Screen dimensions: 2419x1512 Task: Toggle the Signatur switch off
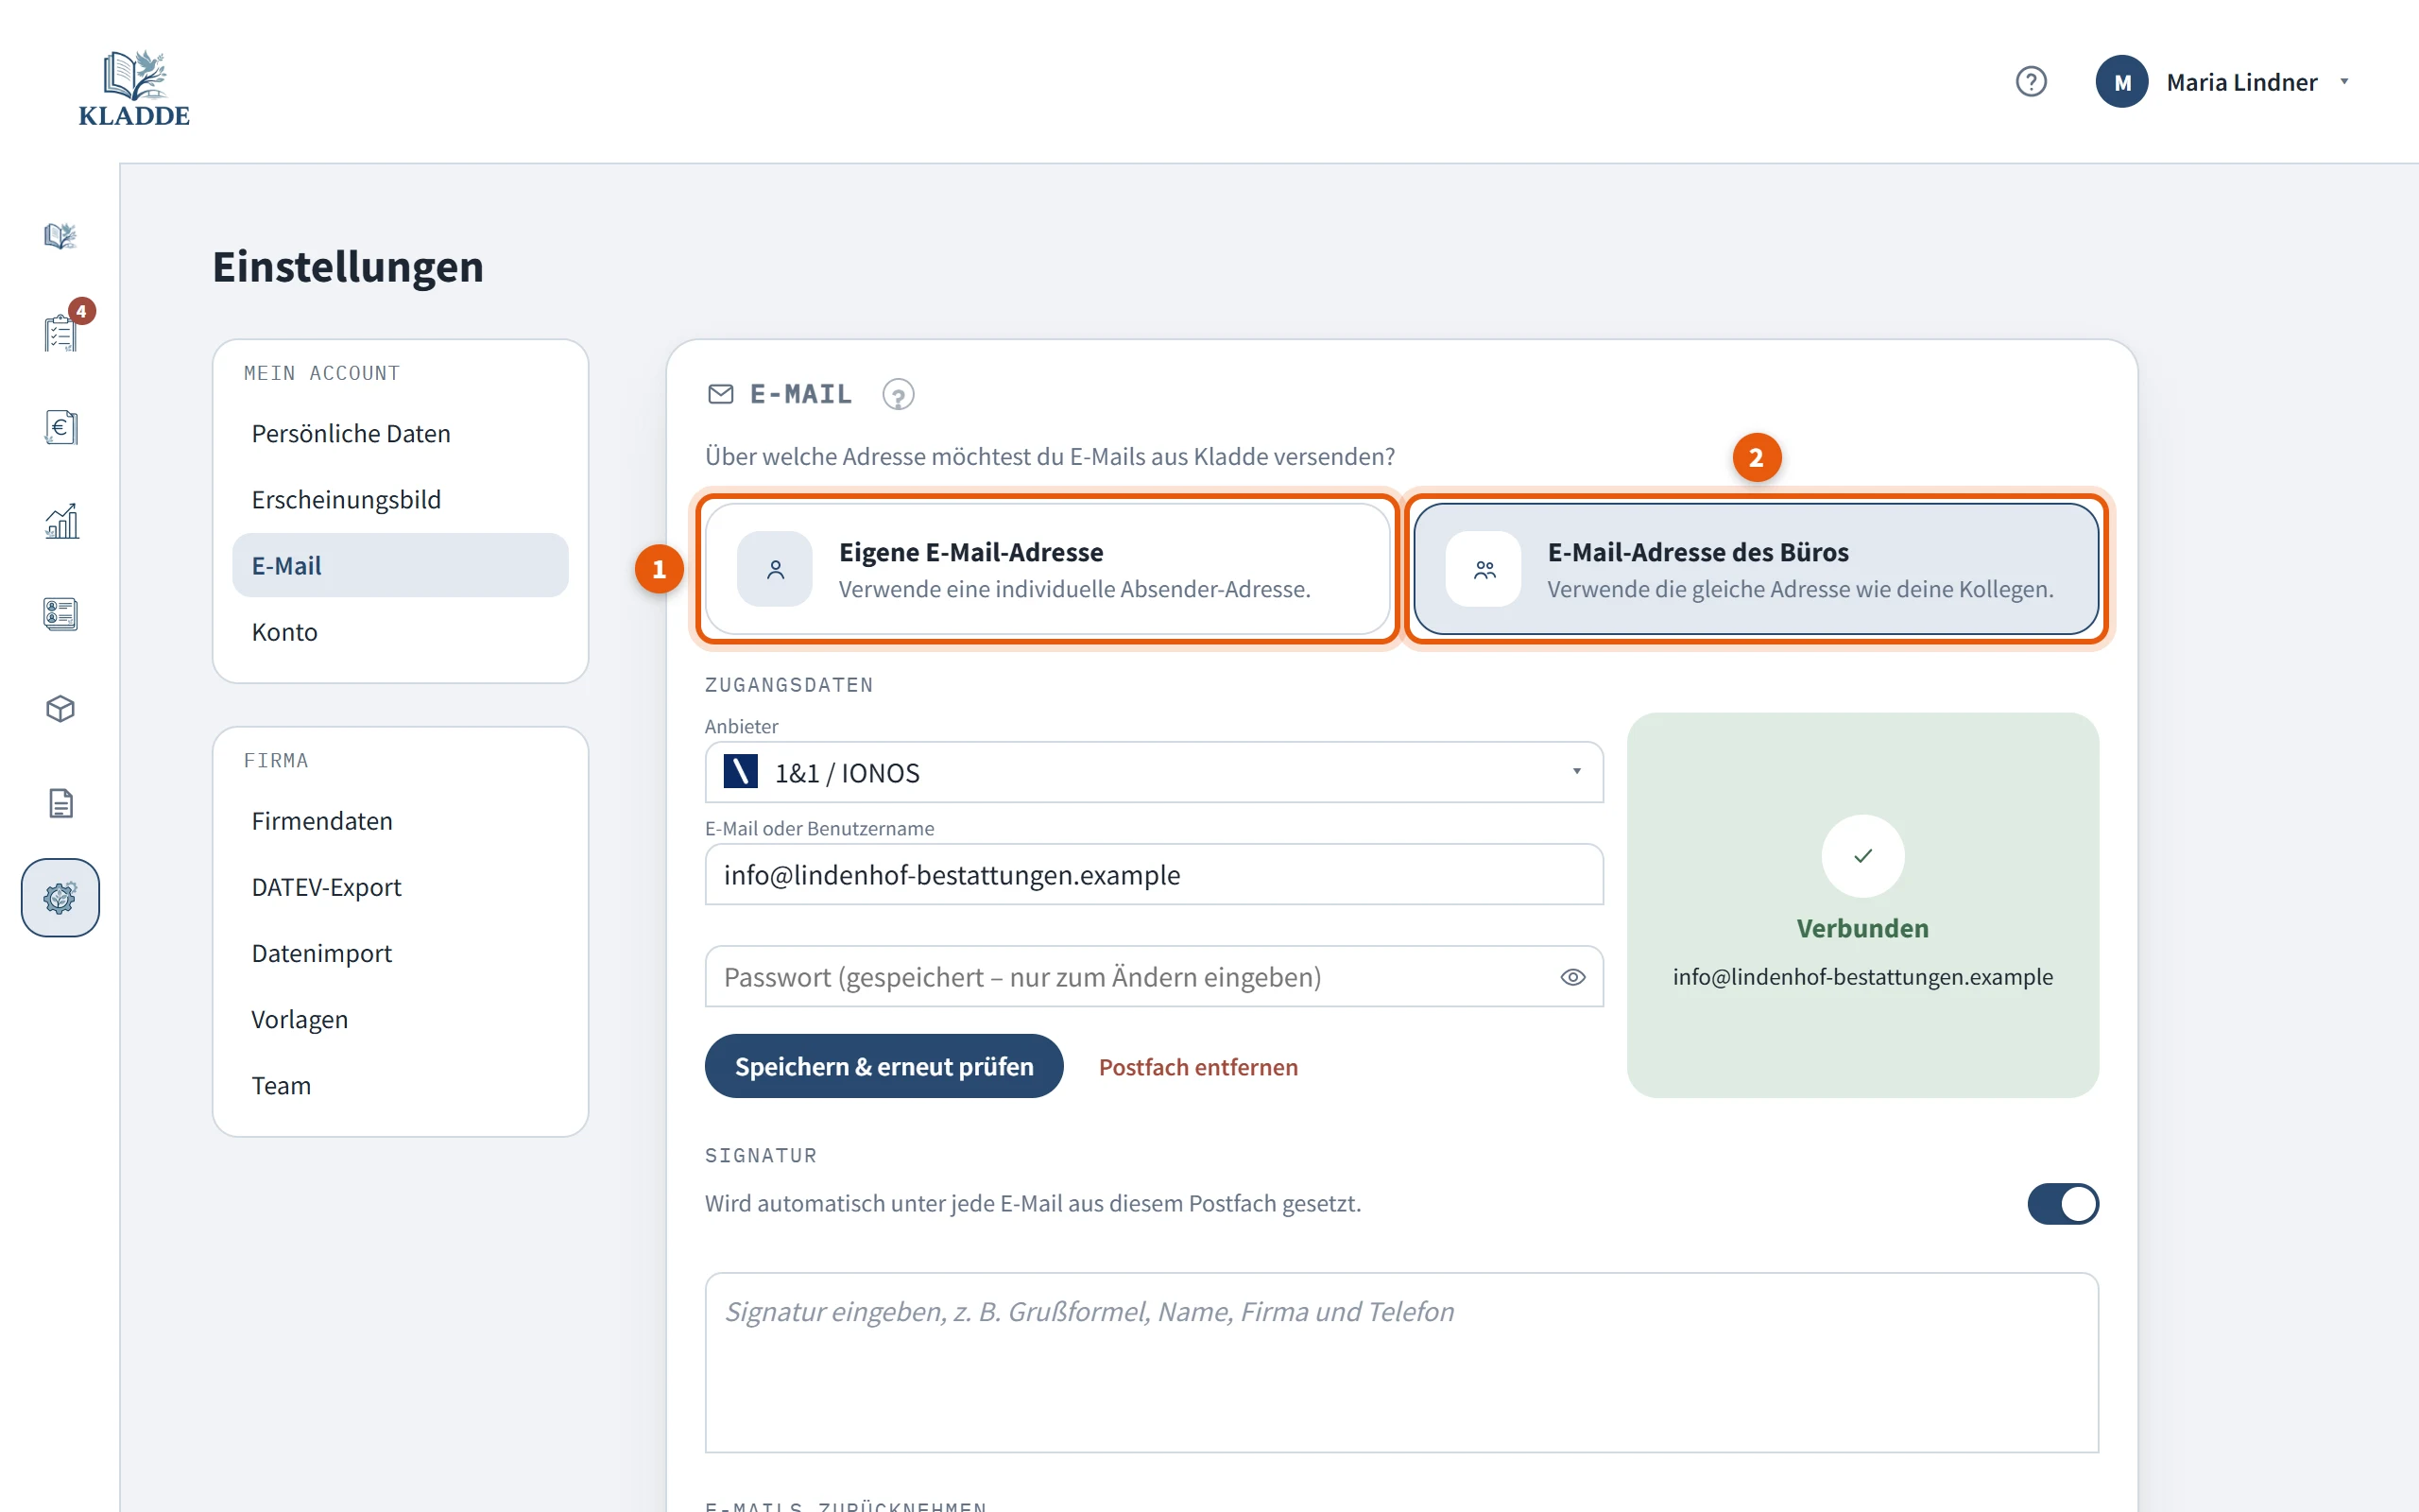pyautogui.click(x=2062, y=1203)
